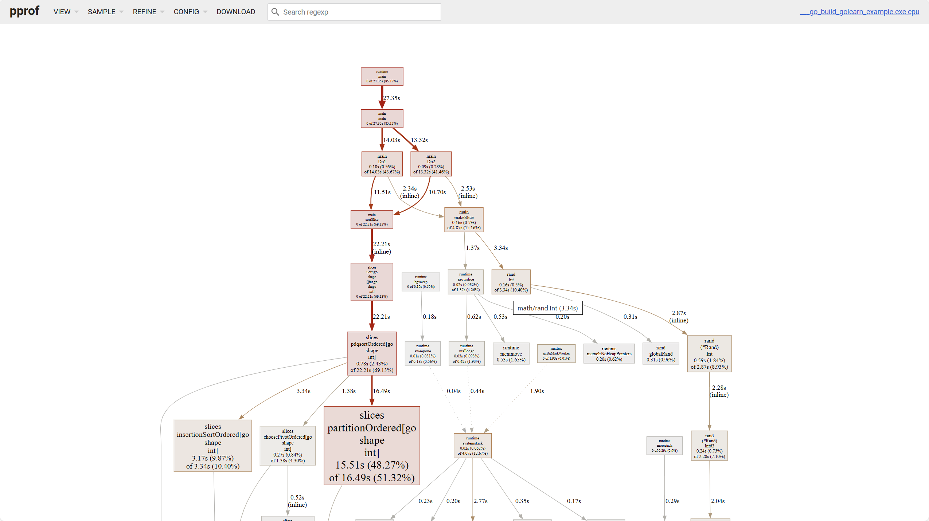The image size is (929, 521).
Task: Click the pprof logo
Action: pos(24,11)
